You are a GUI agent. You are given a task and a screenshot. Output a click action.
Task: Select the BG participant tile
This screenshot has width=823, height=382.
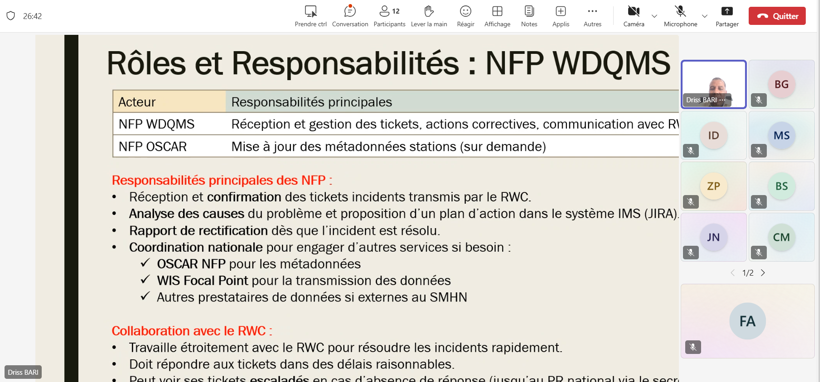click(781, 85)
